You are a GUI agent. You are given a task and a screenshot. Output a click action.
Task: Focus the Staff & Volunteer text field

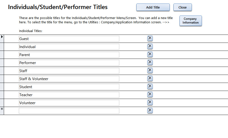click(69, 79)
